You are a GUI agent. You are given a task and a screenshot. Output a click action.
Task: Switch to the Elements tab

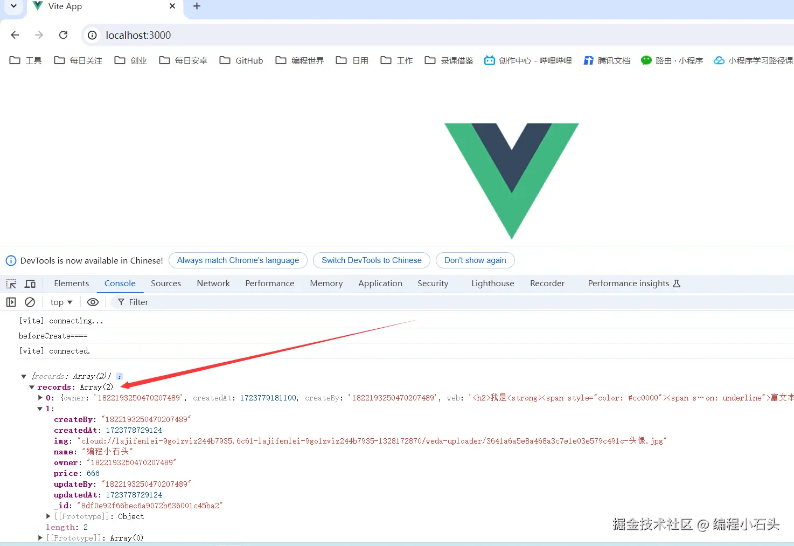(x=72, y=284)
